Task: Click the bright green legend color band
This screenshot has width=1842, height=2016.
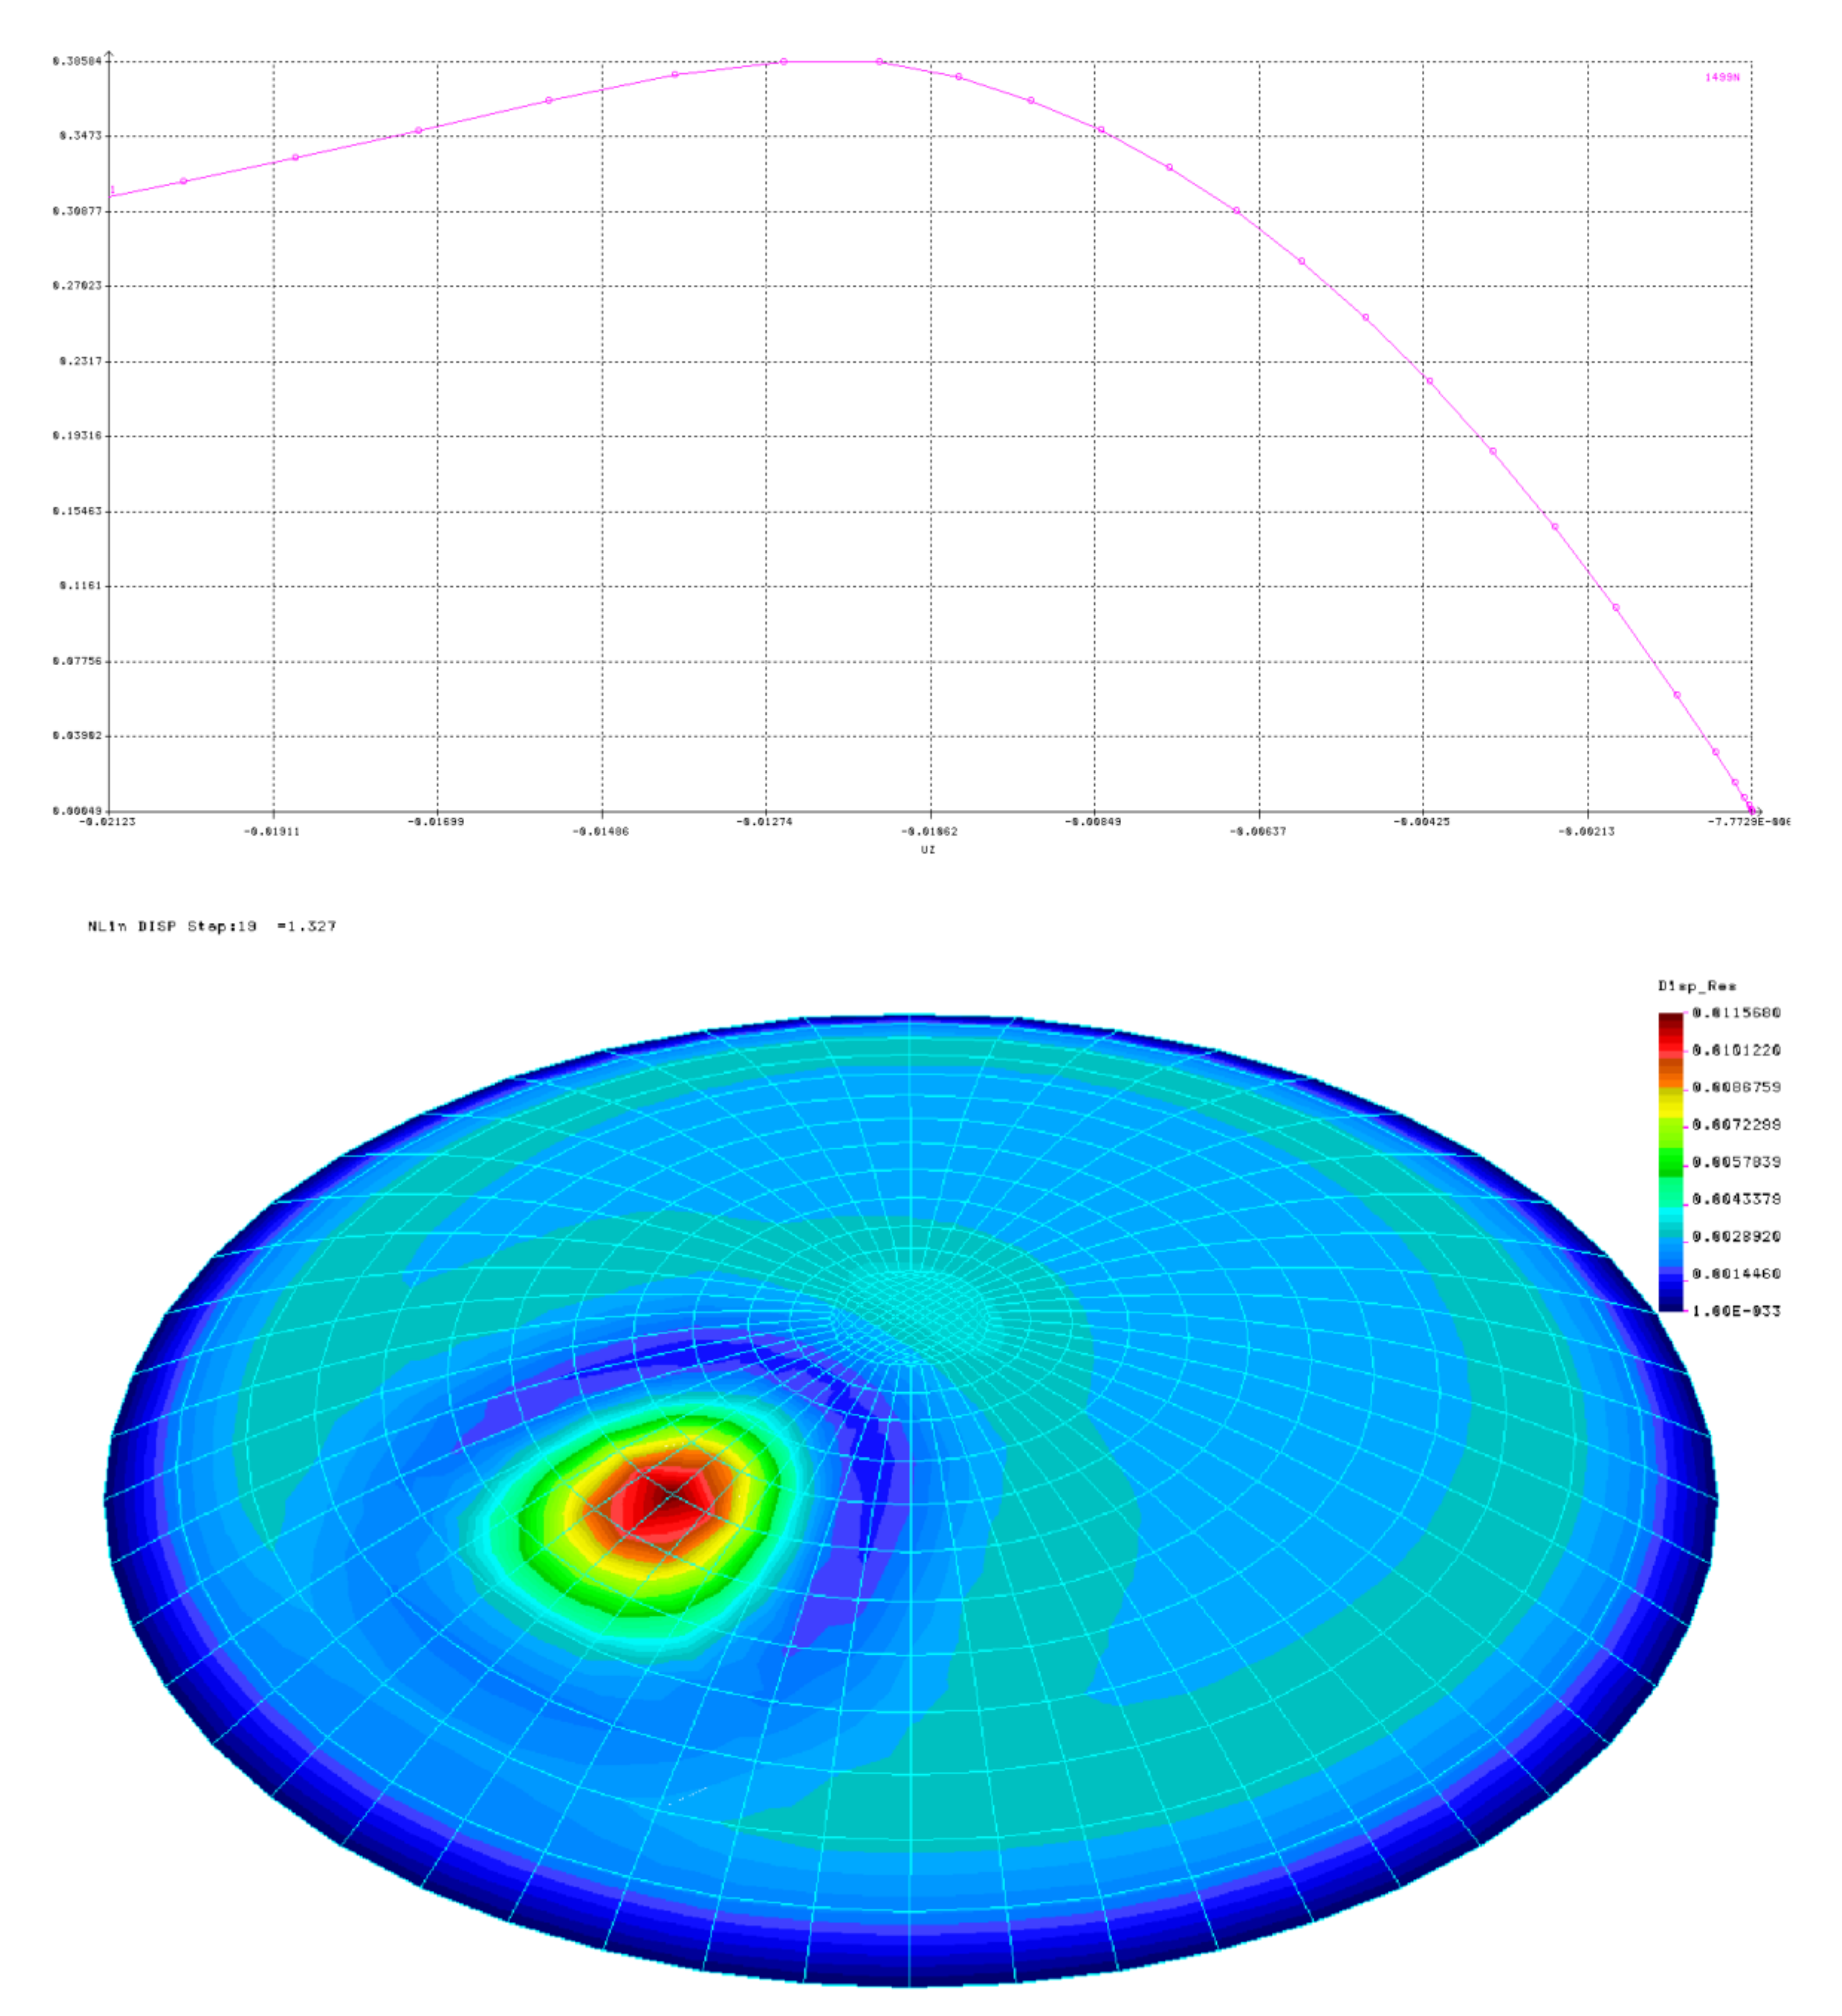Action: pyautogui.click(x=1670, y=1160)
